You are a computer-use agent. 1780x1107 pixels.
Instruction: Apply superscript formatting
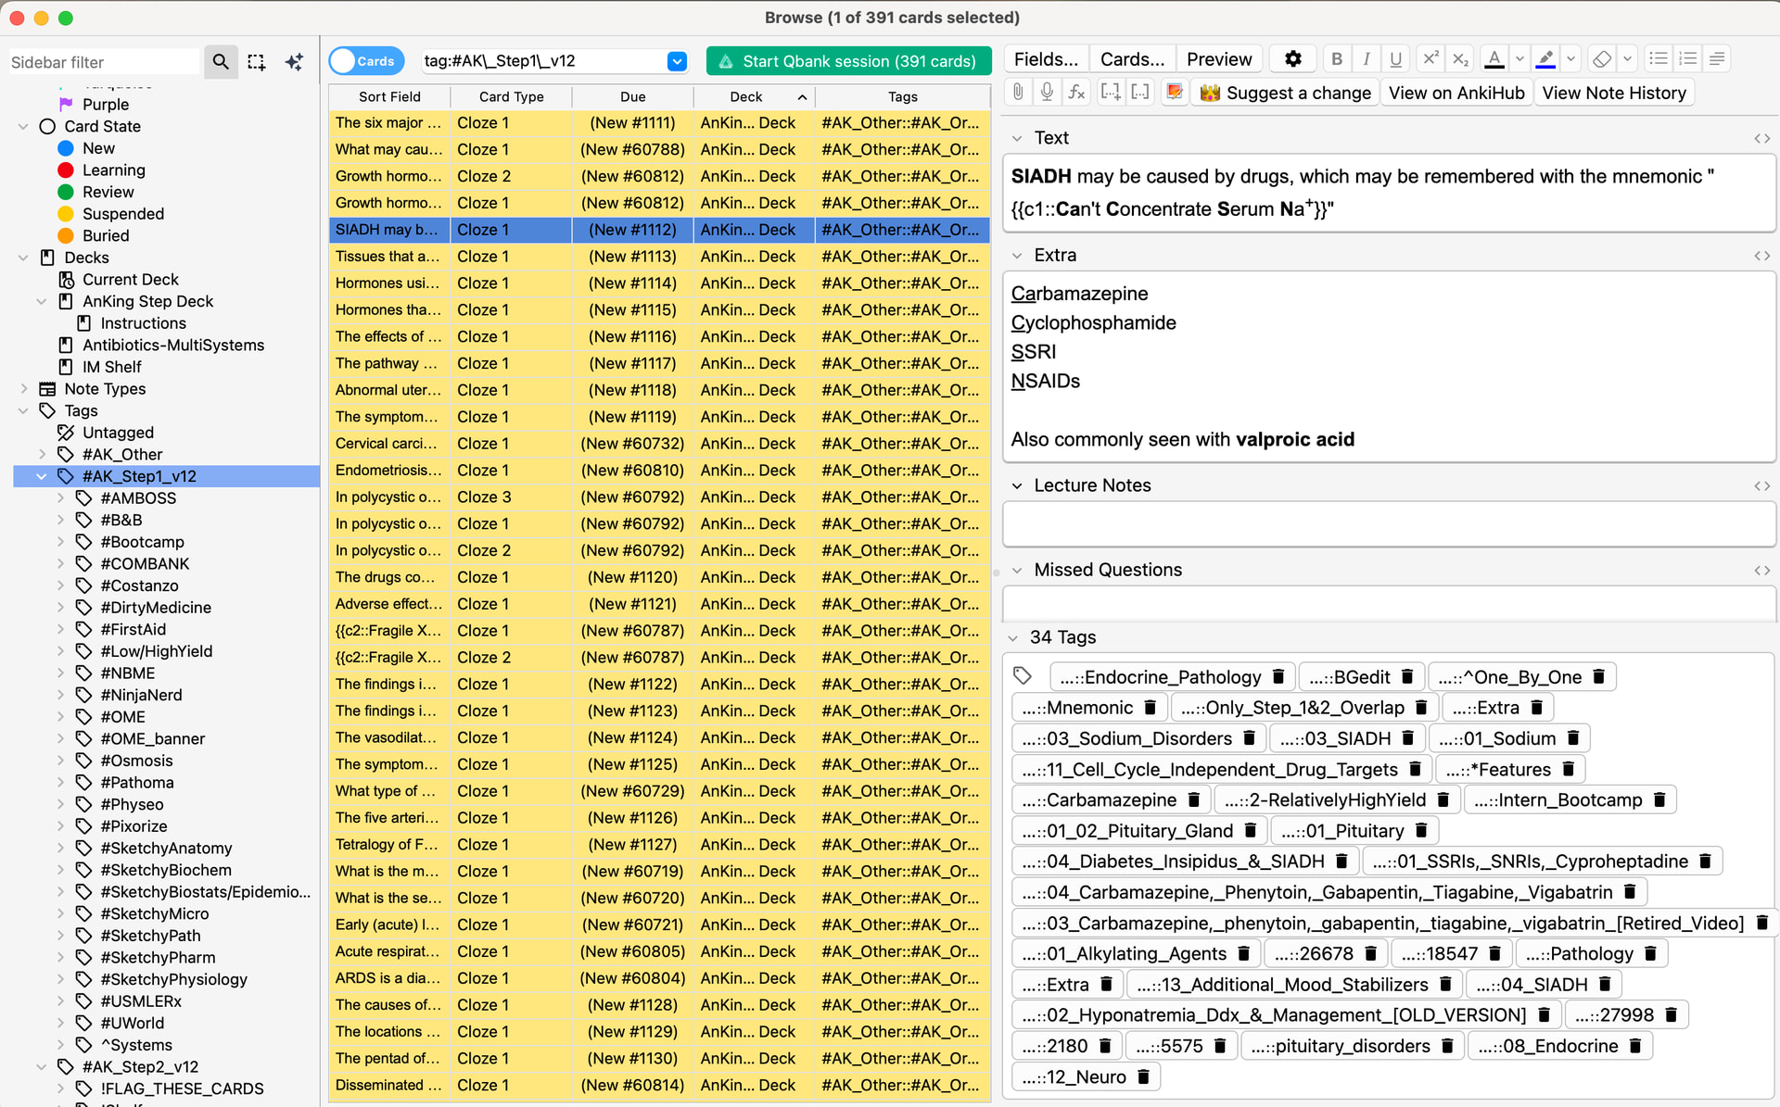1430,59
